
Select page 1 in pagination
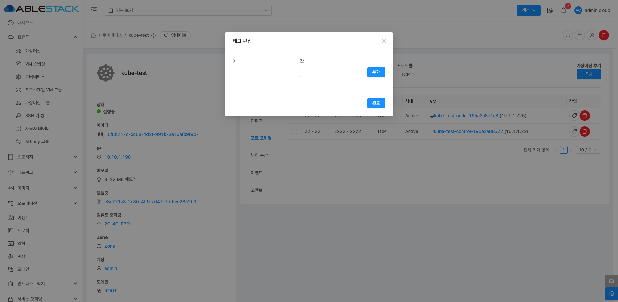pyautogui.click(x=564, y=150)
